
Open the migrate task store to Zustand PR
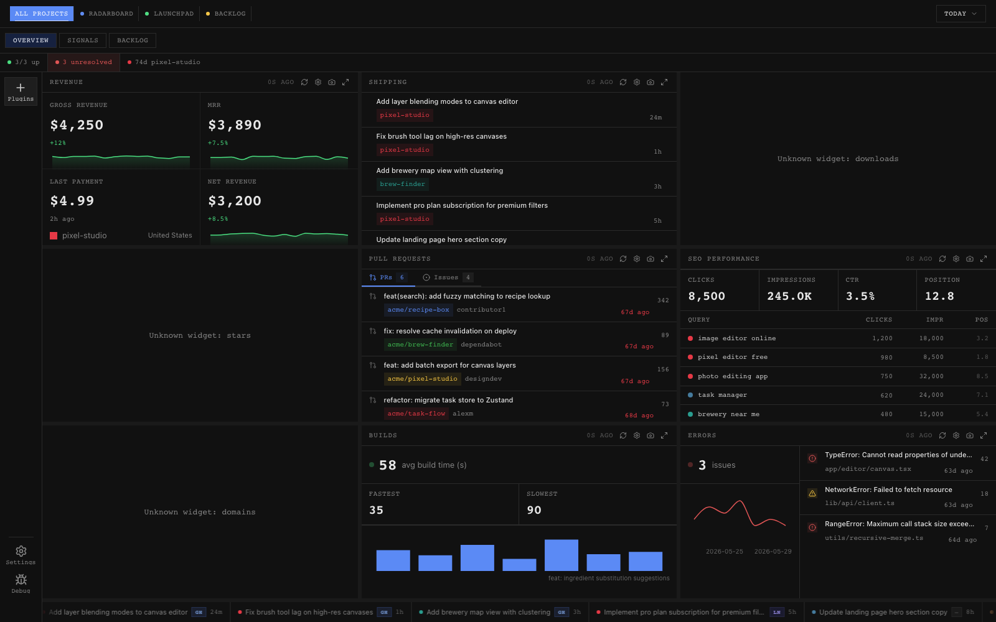(519, 407)
